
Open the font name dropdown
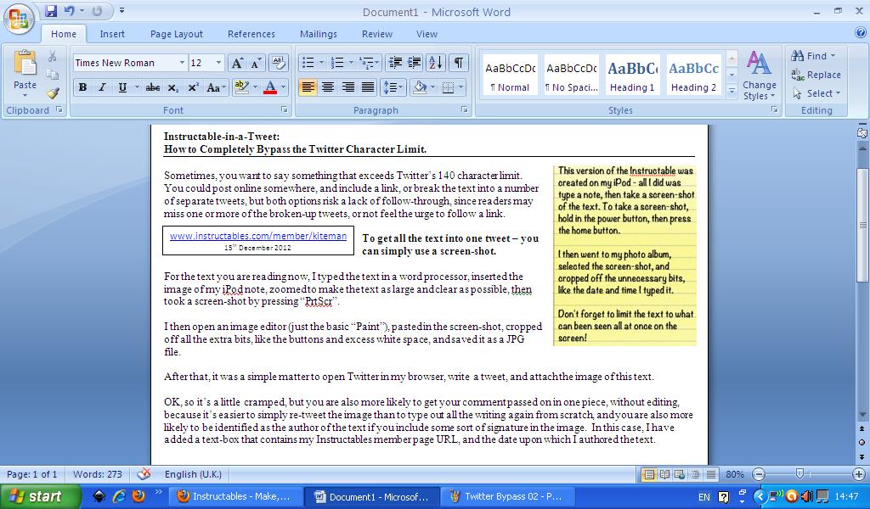click(x=182, y=63)
